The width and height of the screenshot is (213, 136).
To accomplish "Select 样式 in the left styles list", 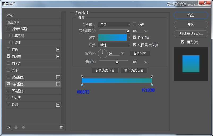I will (x=33, y=15).
